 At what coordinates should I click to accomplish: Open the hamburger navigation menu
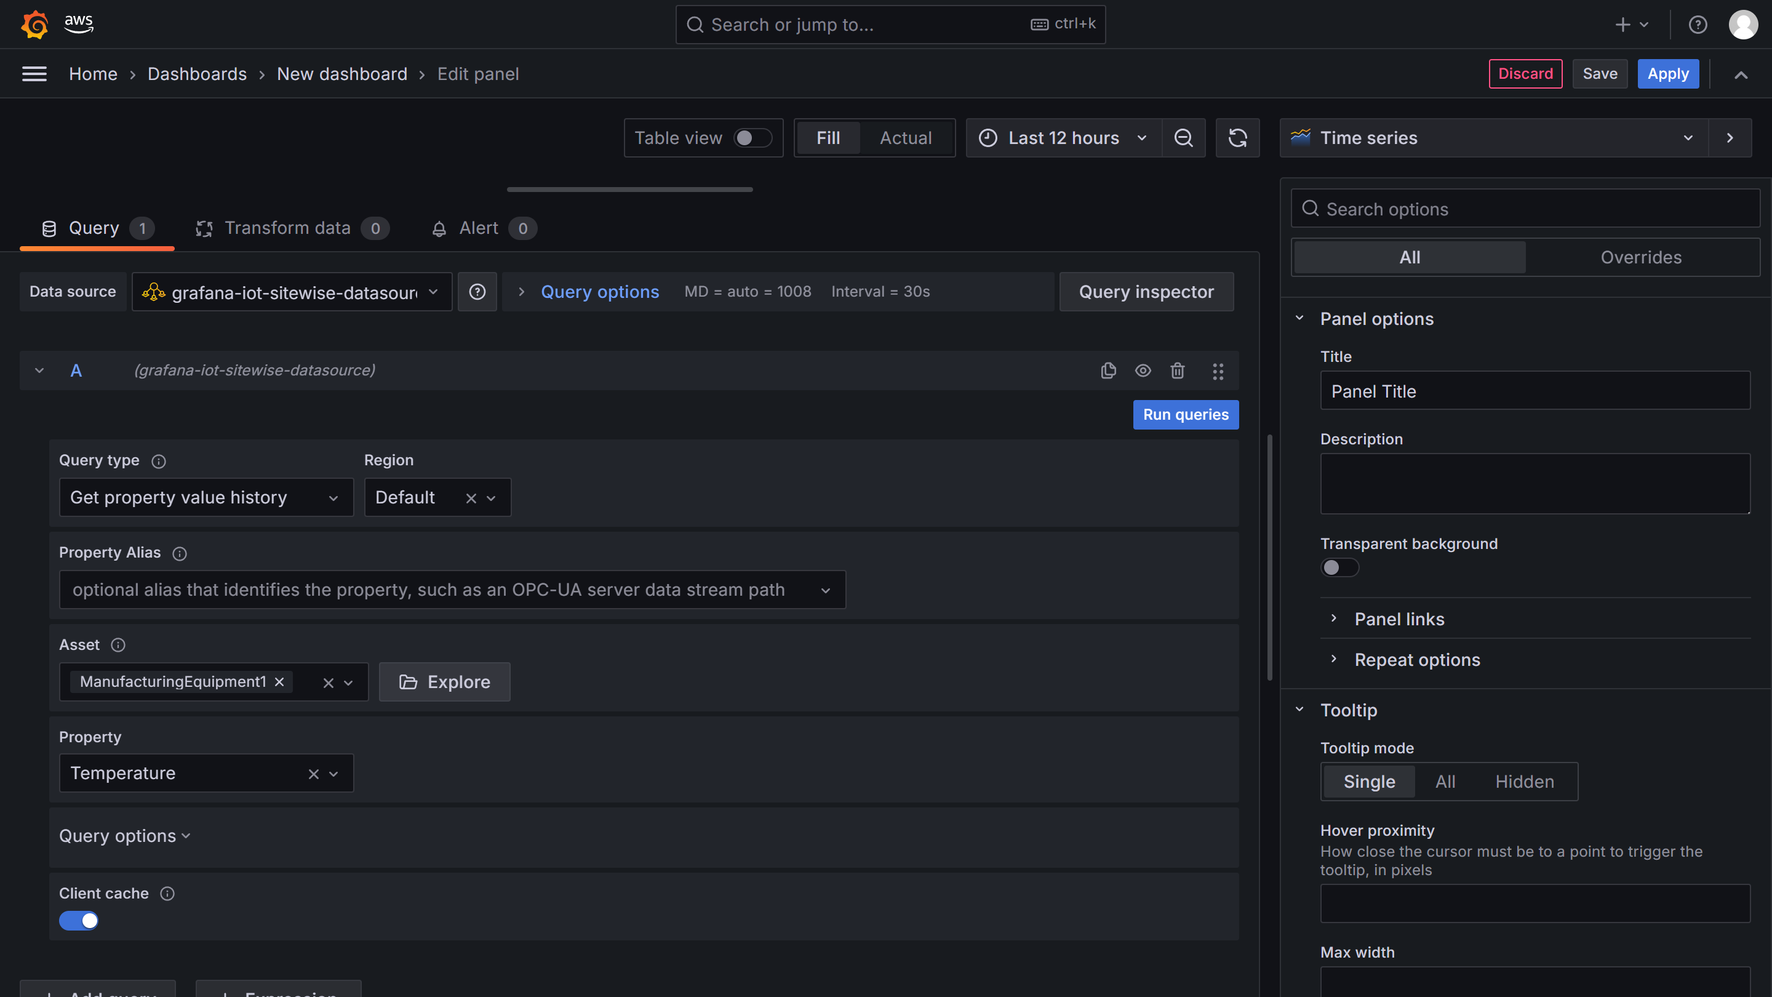pos(34,74)
